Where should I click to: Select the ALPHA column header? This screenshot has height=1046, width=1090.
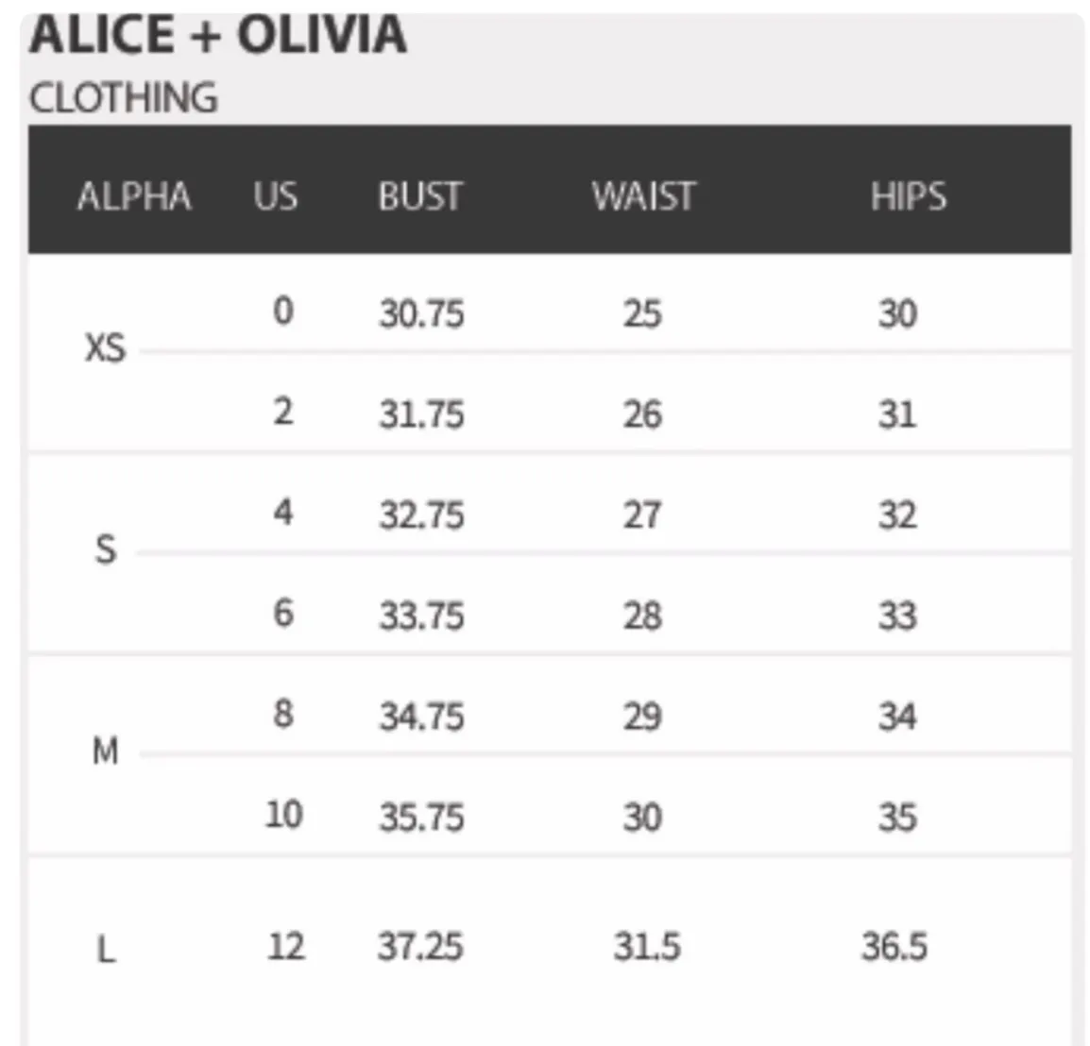tap(134, 196)
